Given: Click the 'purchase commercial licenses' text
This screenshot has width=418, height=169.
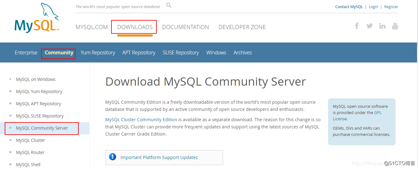Looking at the screenshot, I should click(361, 134).
